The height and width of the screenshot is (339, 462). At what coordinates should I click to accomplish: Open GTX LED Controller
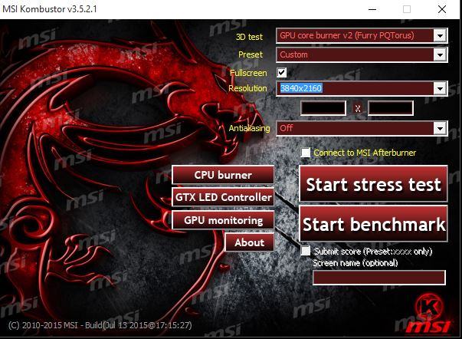223,197
